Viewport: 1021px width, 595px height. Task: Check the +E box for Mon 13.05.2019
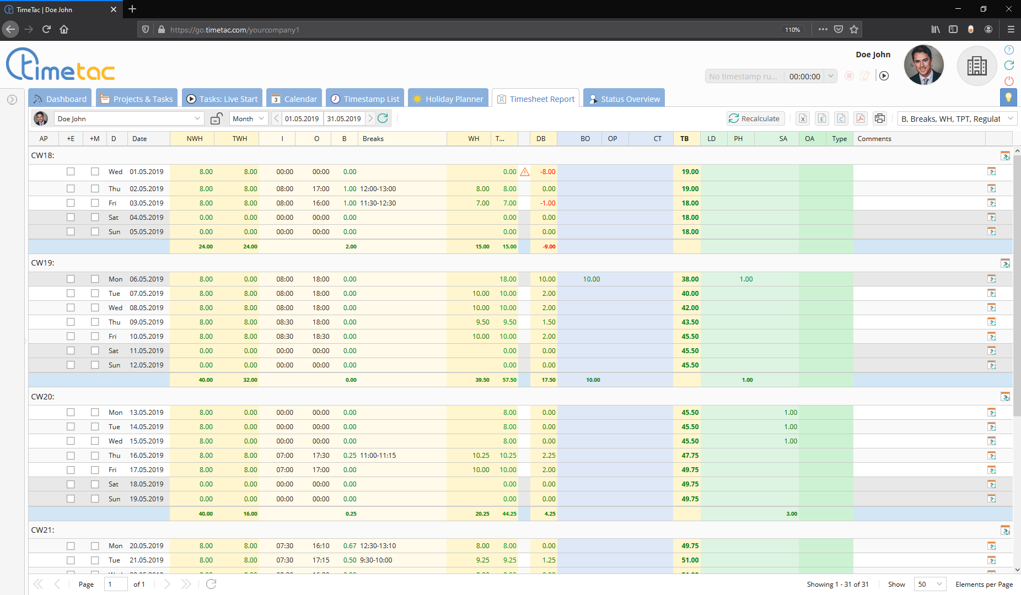click(x=71, y=413)
